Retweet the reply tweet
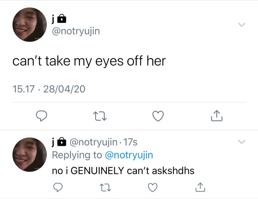This screenshot has height=199, width=258. tap(106, 187)
